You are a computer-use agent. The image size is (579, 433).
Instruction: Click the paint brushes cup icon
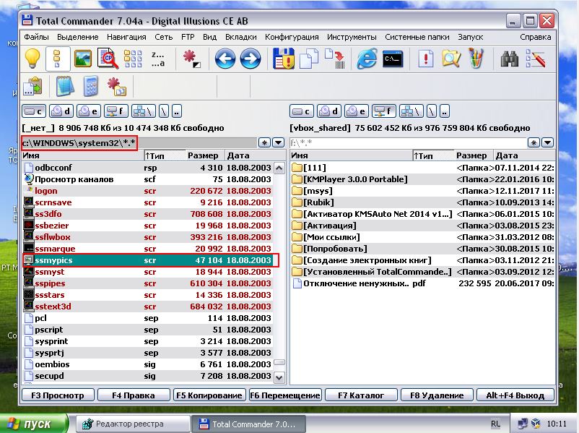click(x=476, y=59)
